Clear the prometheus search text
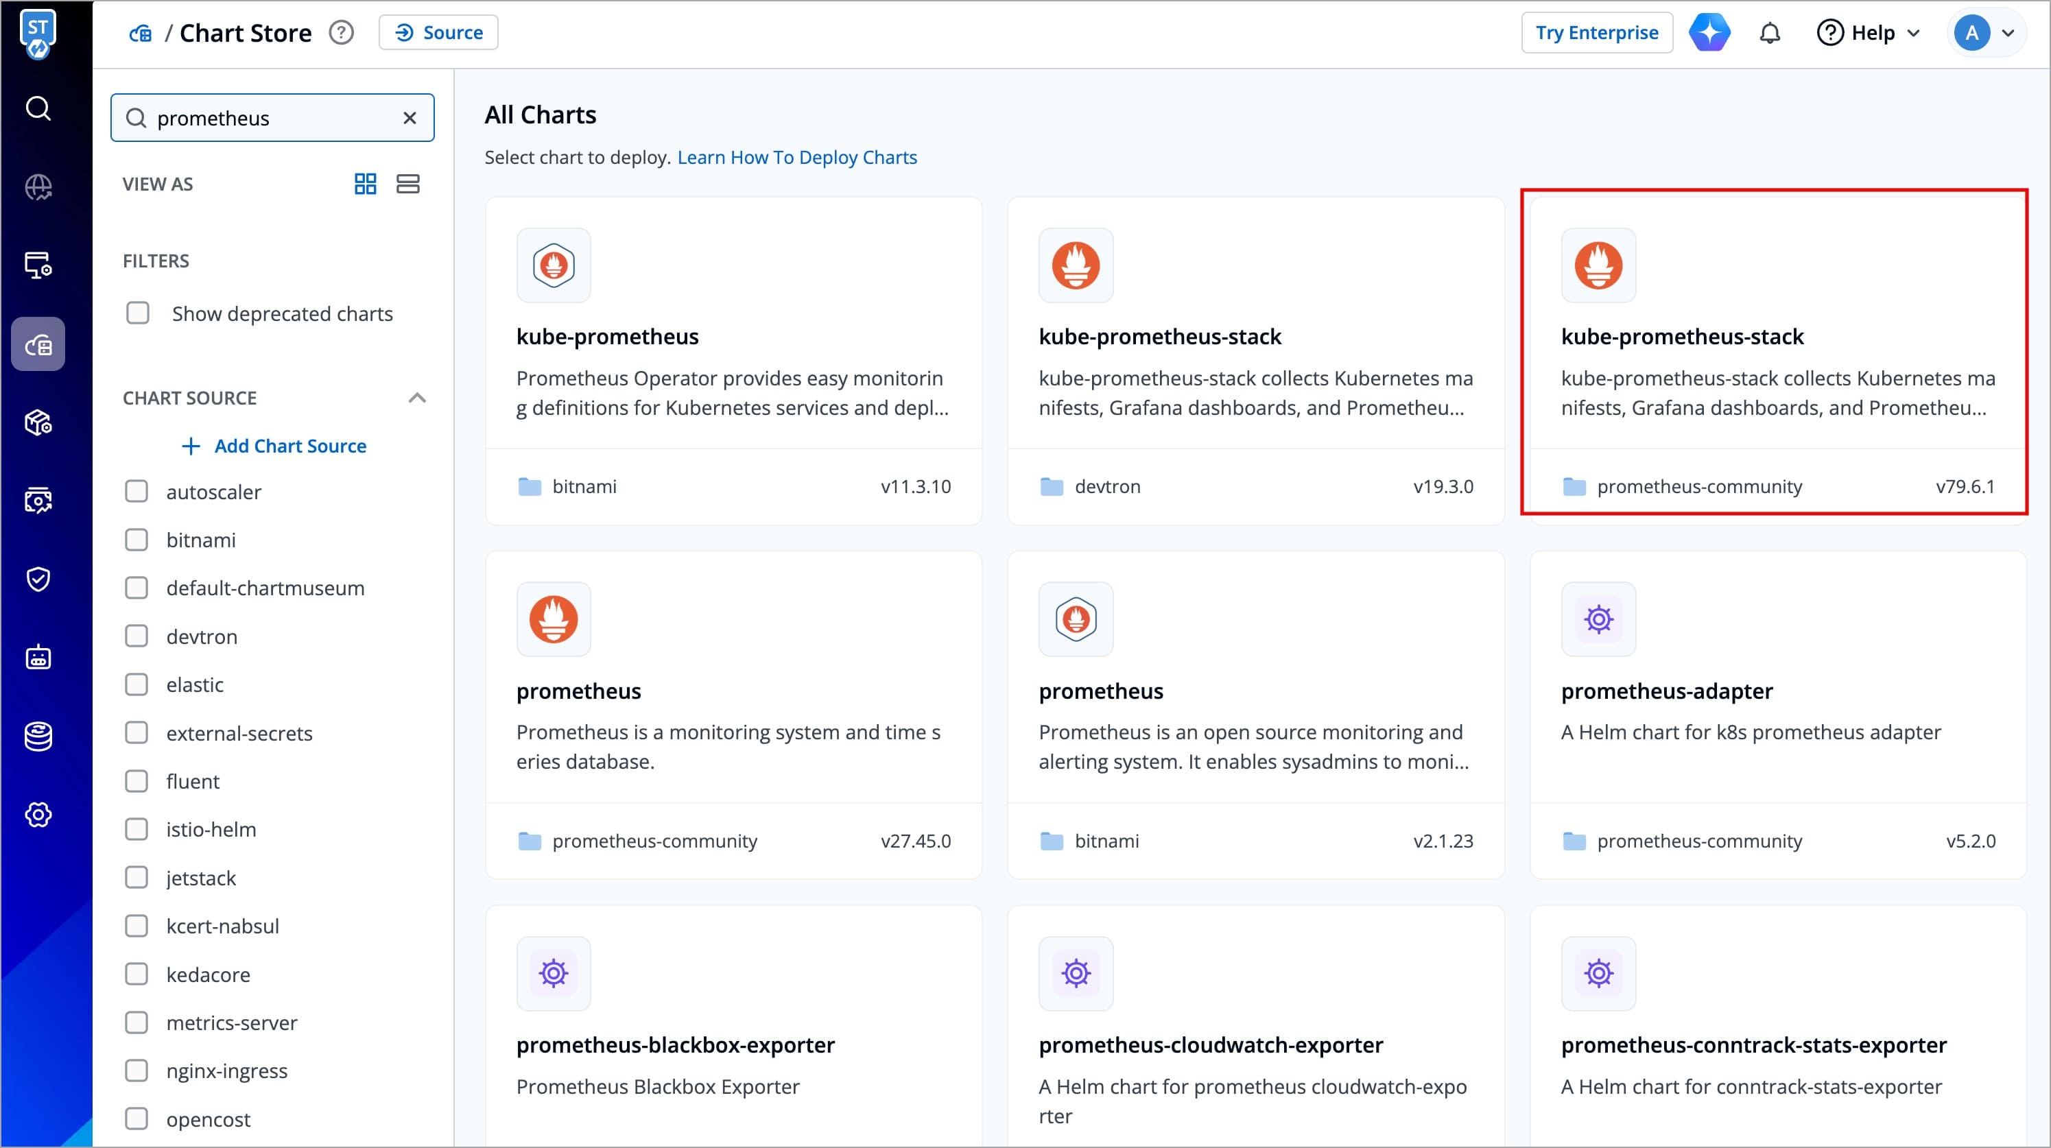 (410, 118)
